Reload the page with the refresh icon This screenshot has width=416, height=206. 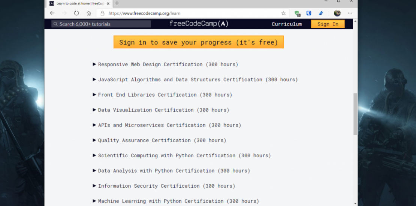76,13
